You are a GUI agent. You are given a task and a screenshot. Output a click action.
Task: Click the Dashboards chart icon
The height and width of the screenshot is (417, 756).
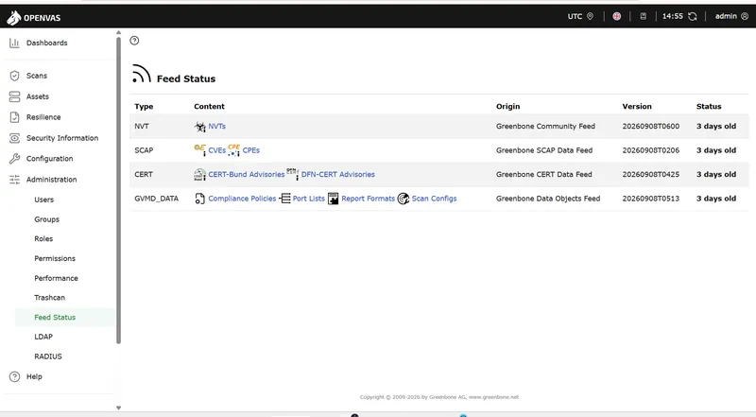click(x=14, y=43)
